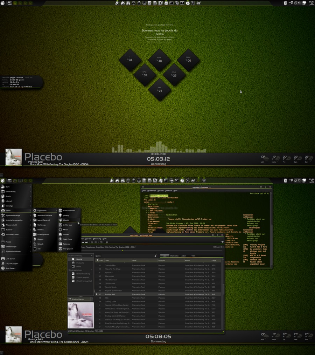The image size is (315, 355).
Task: Click Rhythmbox next track button
Action: point(86,242)
